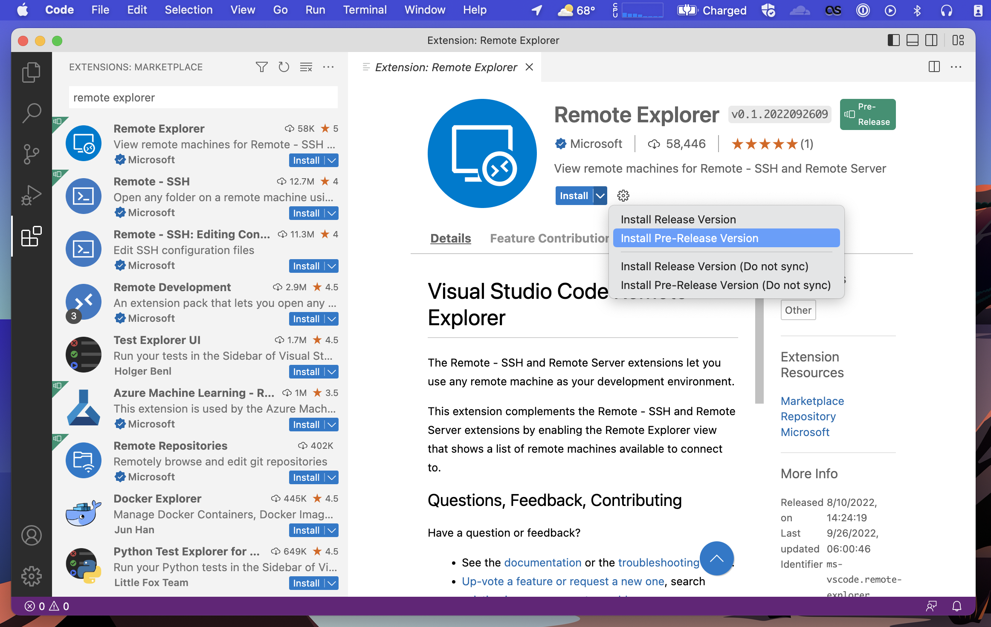
Task: Customize layout icon in title bar
Action: click(x=958, y=40)
